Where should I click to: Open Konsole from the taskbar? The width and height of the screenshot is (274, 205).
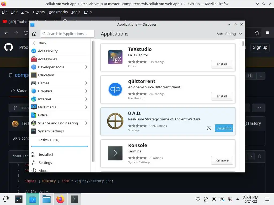coord(74,199)
